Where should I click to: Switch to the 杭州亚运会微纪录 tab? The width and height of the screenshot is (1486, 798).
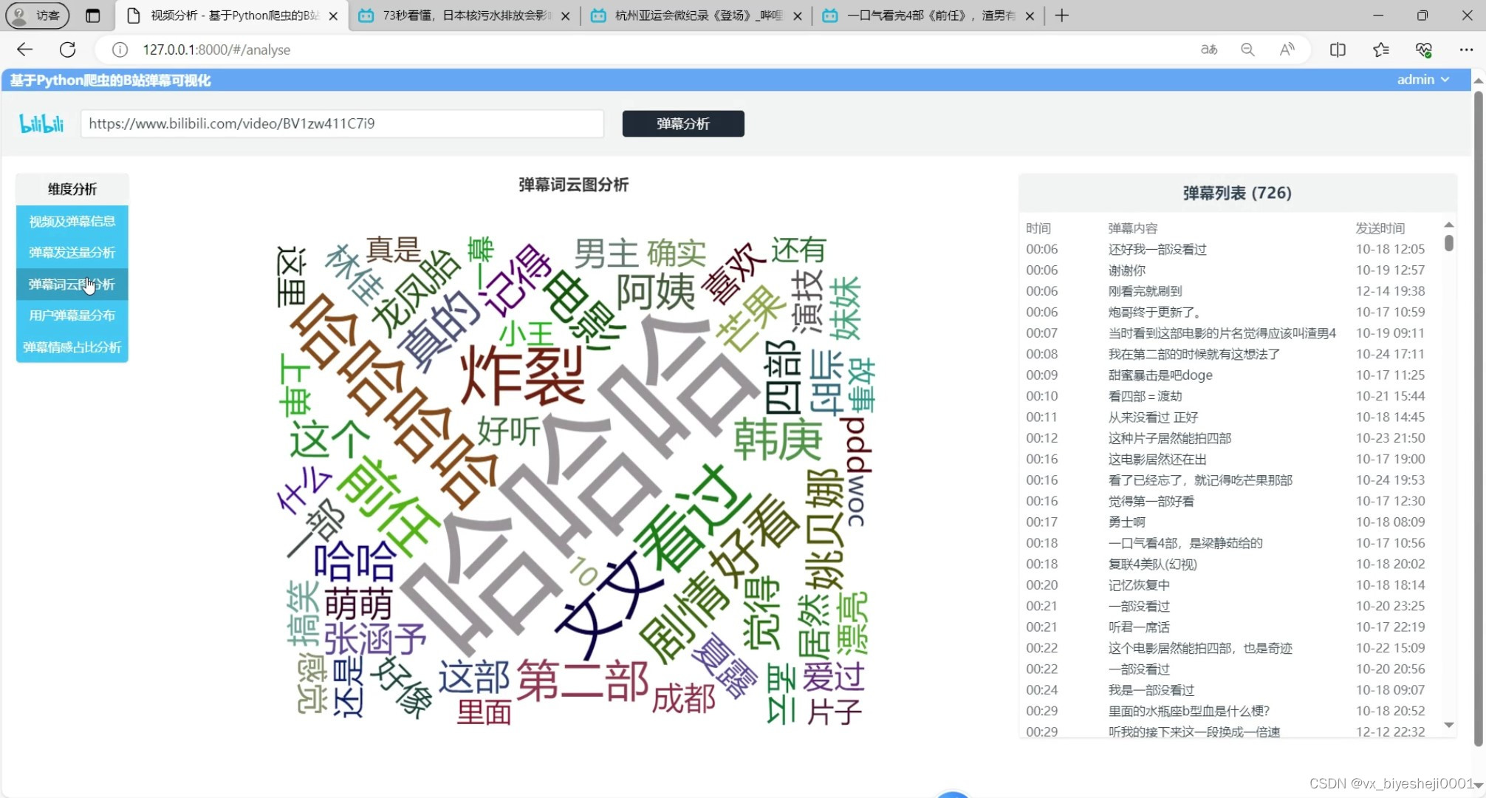(x=696, y=16)
